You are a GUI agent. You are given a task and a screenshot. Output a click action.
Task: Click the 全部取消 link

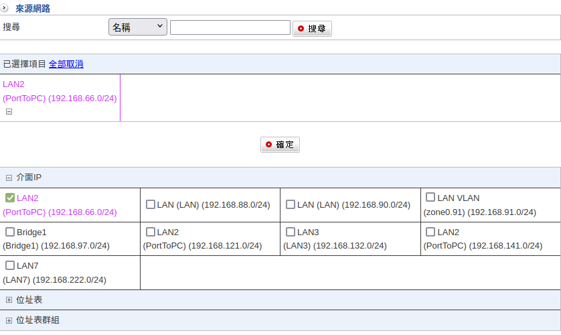pyautogui.click(x=66, y=64)
